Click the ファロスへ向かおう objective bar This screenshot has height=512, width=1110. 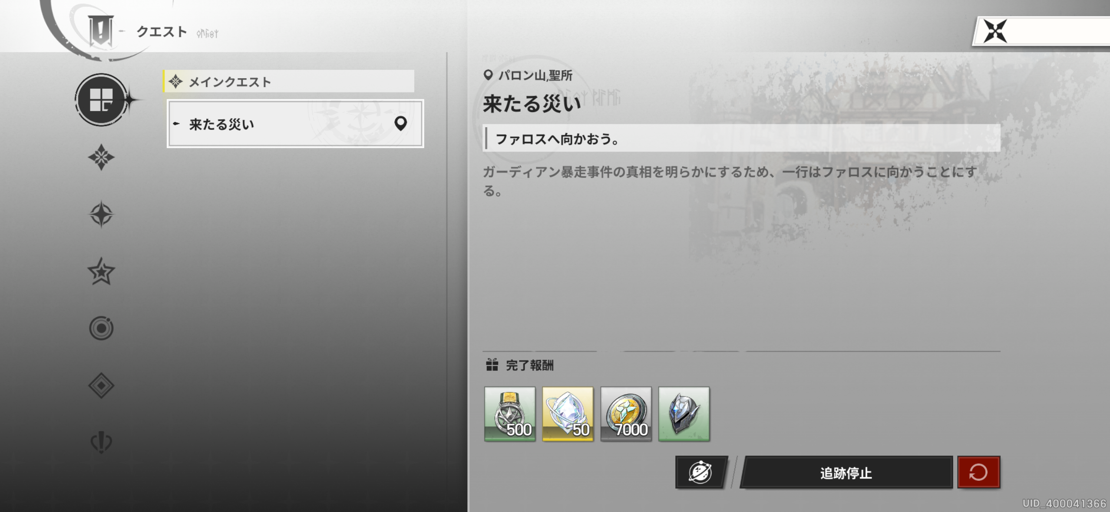coord(741,139)
